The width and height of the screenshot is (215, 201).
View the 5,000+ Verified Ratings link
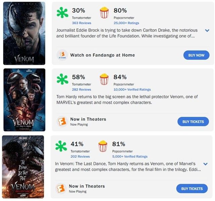pos(130,156)
